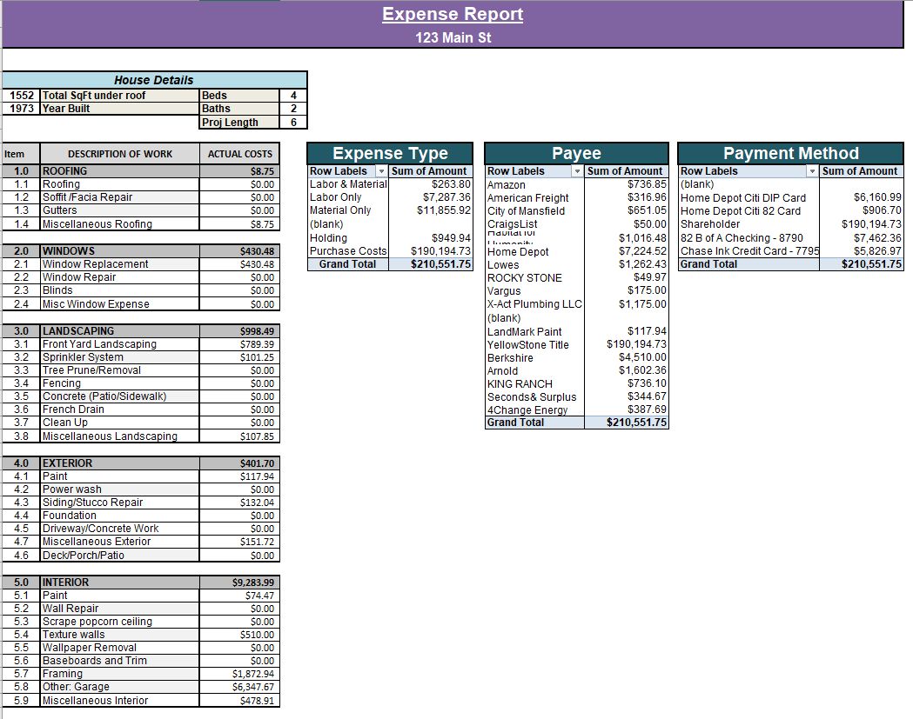Click the Proj Length value cell
This screenshot has height=719, width=913.
pyautogui.click(x=293, y=123)
